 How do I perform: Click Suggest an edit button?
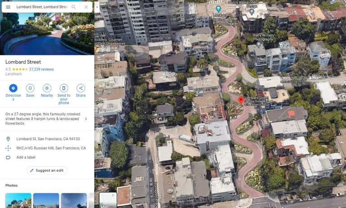pos(47,171)
